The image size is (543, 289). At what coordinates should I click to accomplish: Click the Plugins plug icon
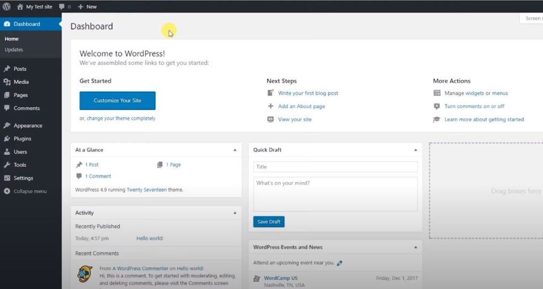(7, 138)
